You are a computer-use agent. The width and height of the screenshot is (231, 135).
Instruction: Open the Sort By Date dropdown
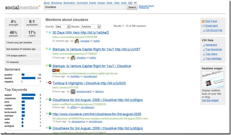coord(63,26)
